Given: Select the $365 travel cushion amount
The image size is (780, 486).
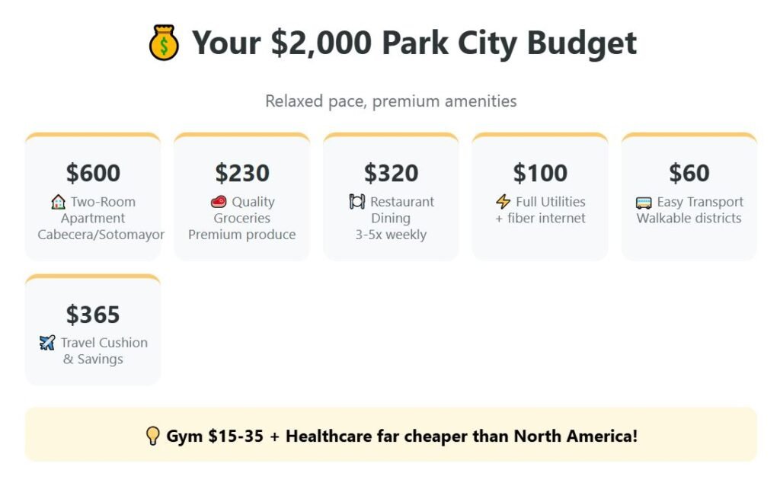Looking at the screenshot, I should (x=93, y=315).
